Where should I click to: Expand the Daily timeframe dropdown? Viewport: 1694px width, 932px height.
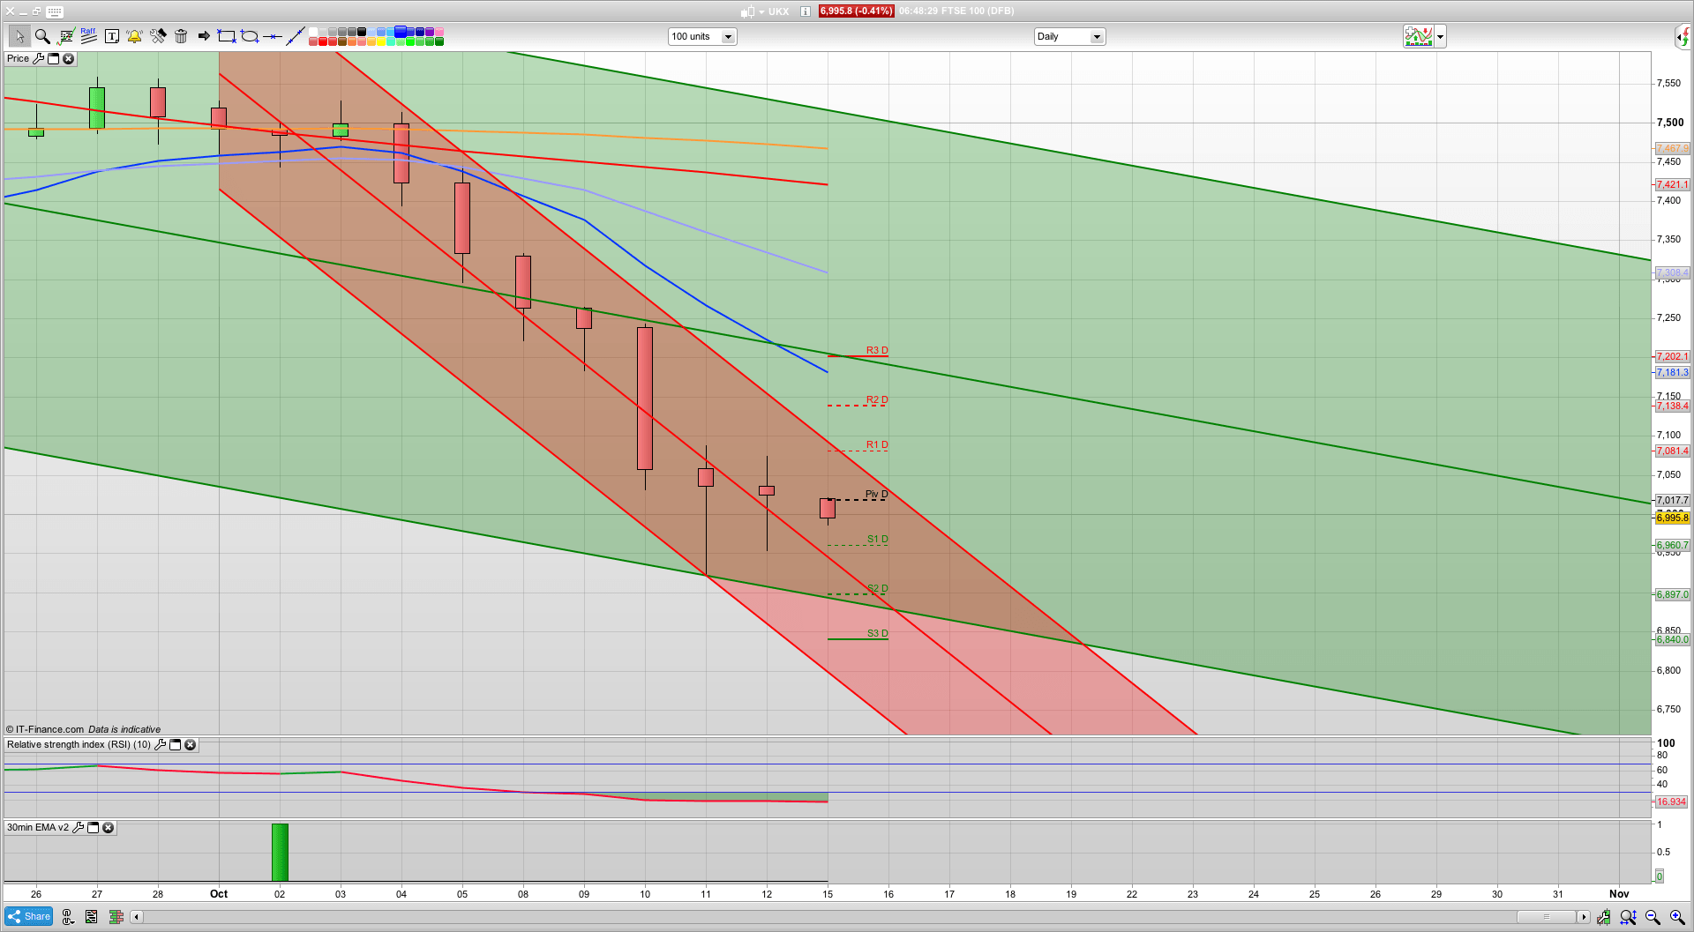tap(1097, 37)
